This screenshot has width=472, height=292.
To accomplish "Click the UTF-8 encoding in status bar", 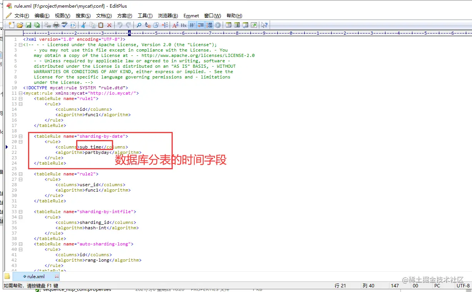I will pos(463,286).
